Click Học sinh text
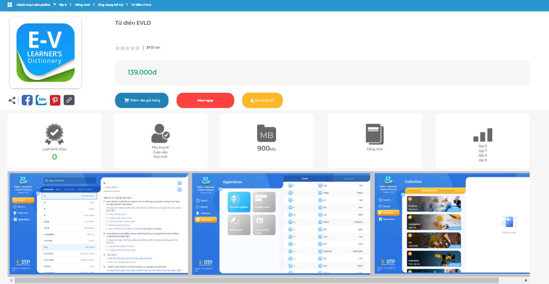549x284 pixels. 161,157
